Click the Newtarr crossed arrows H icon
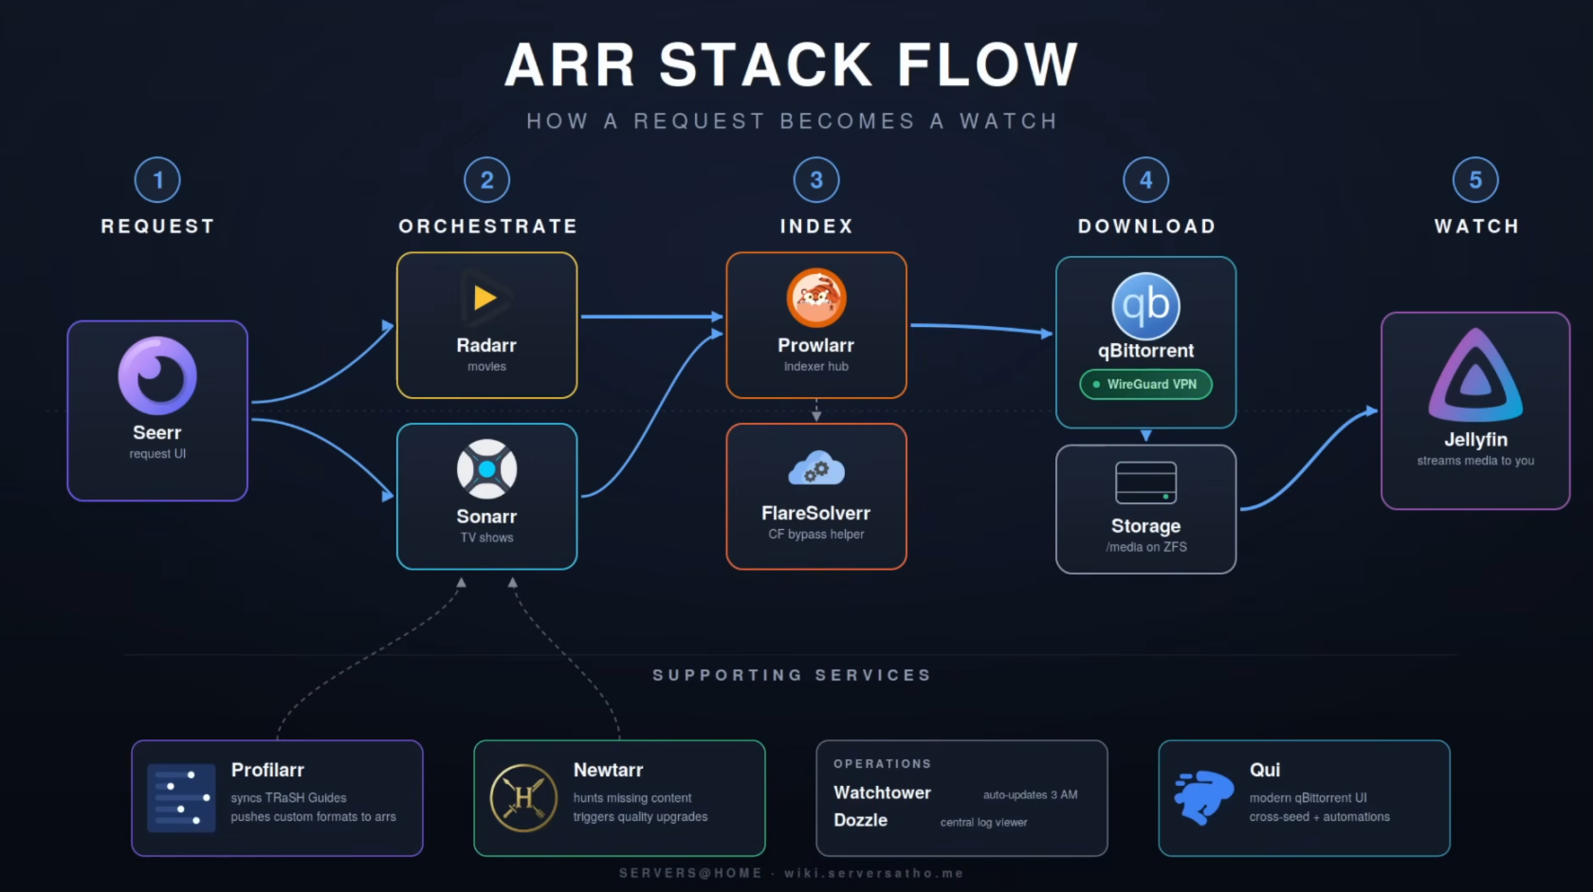 pyautogui.click(x=523, y=798)
